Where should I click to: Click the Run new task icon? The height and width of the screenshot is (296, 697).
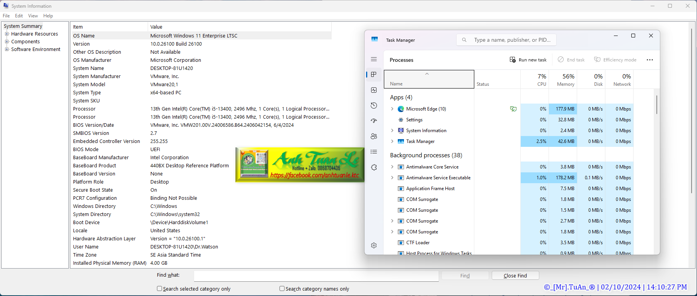(513, 60)
